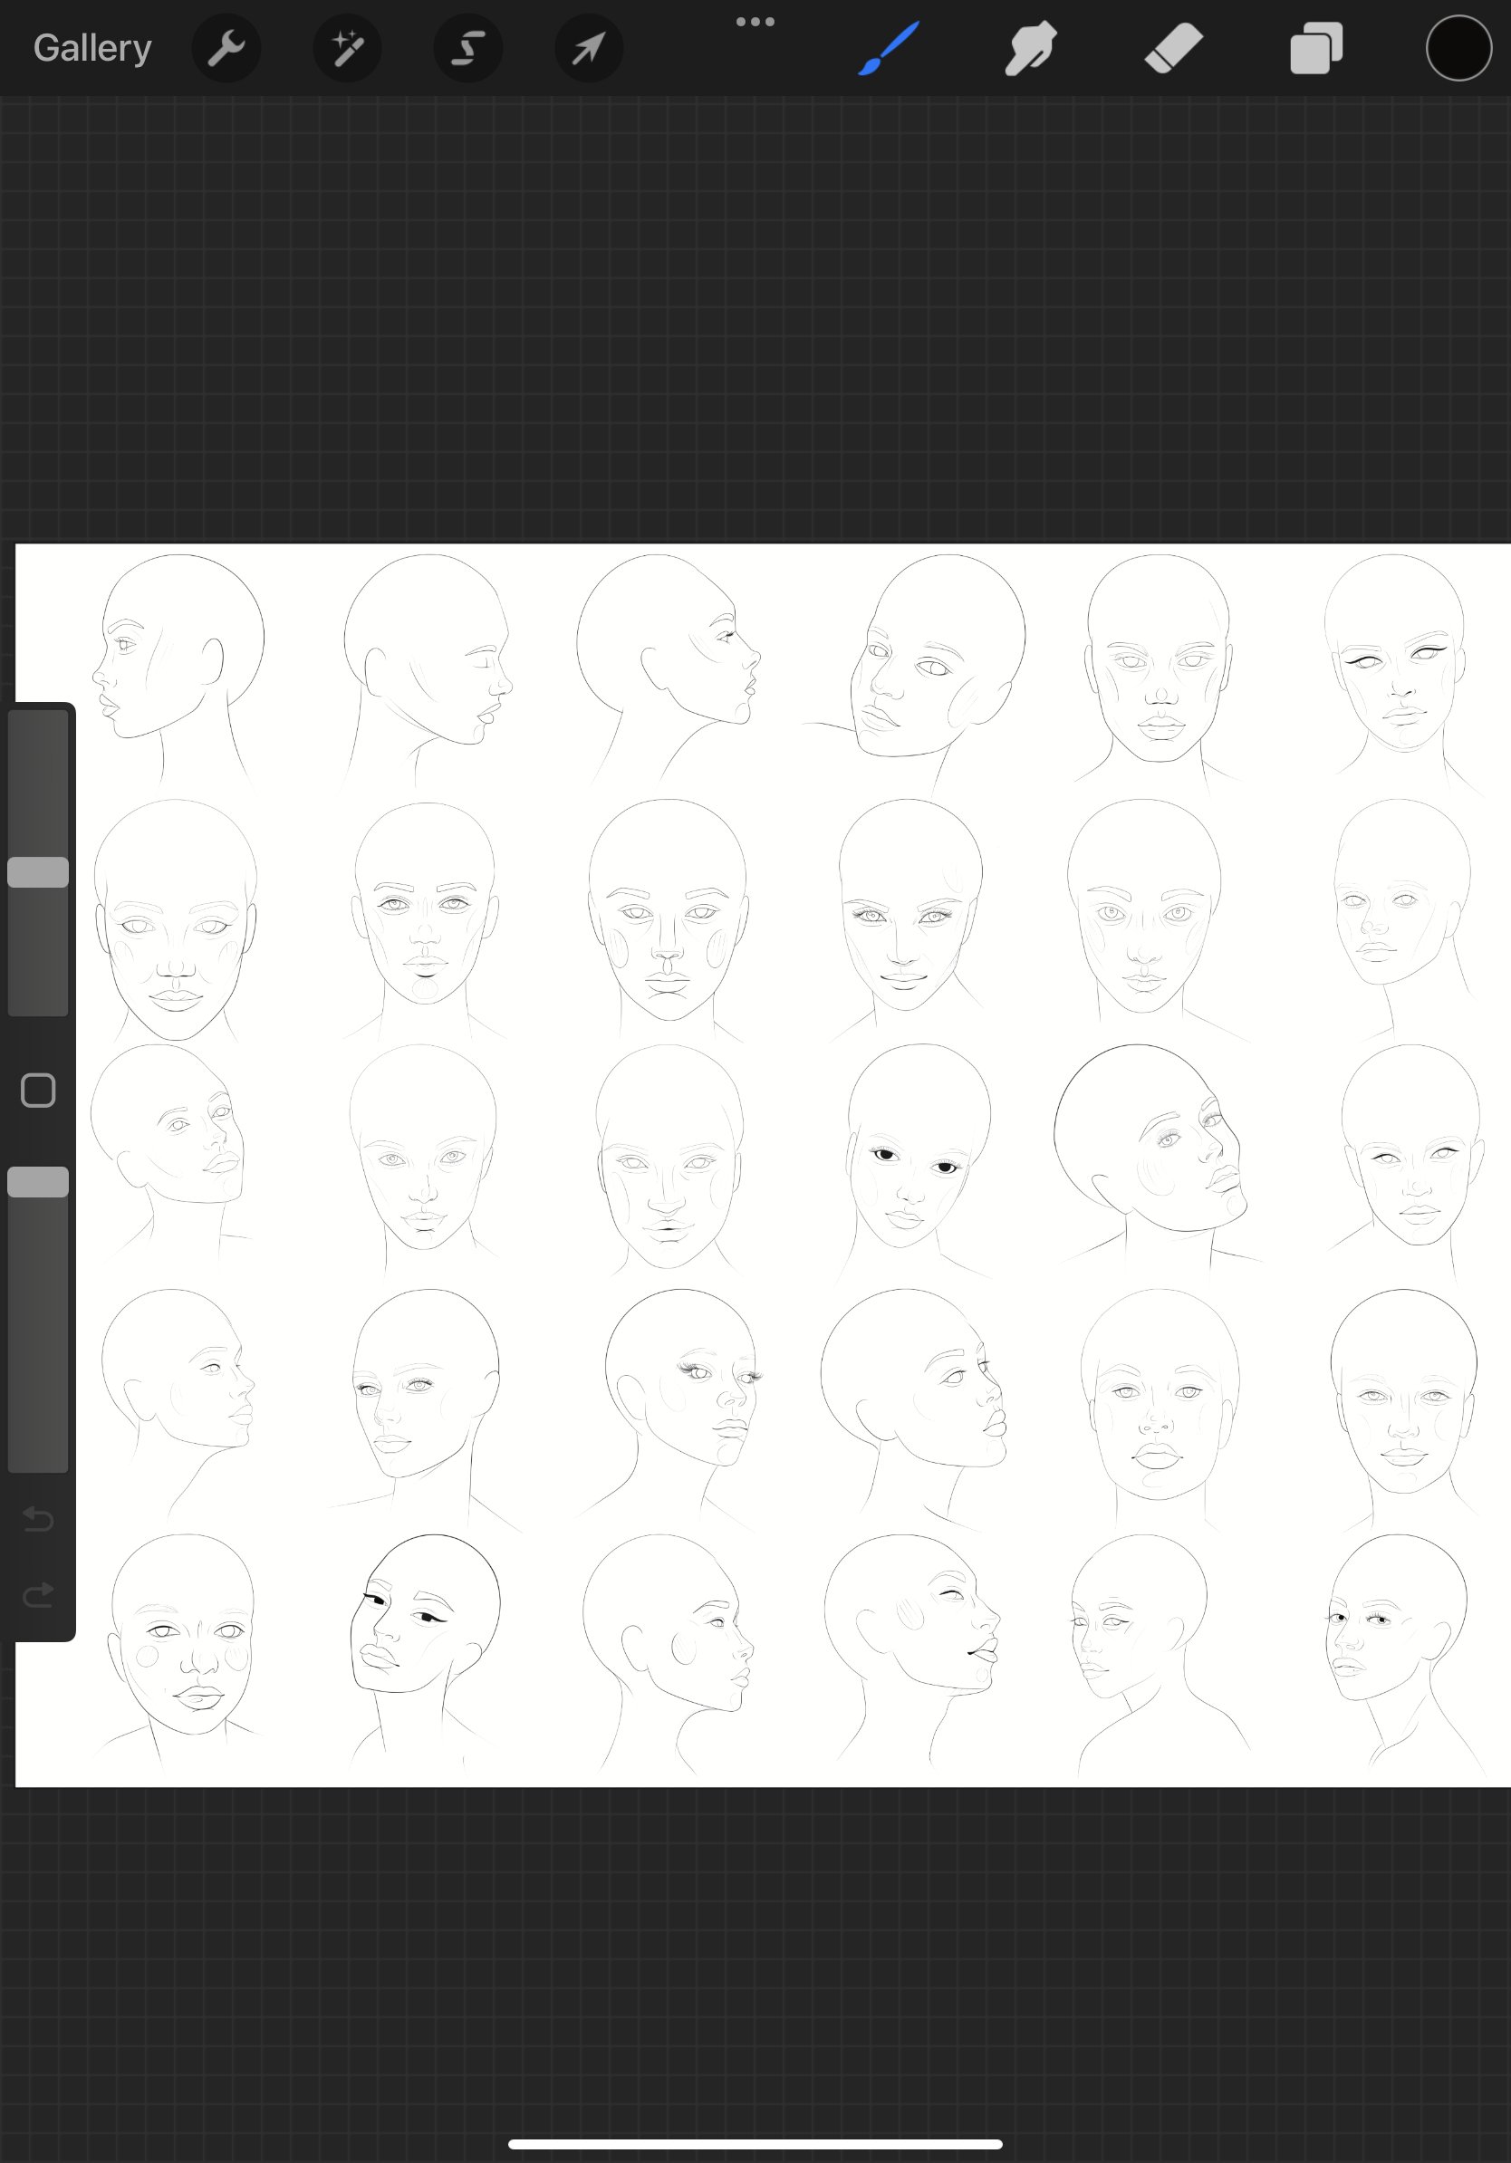
Task: Tap the three-dot canvas options
Action: [x=755, y=21]
